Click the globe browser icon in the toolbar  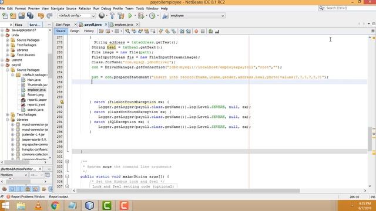[102, 16]
